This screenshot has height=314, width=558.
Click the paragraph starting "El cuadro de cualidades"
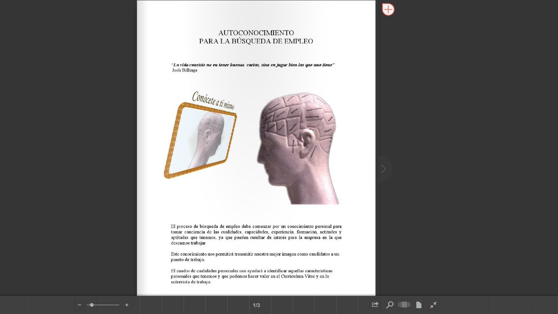click(x=252, y=276)
